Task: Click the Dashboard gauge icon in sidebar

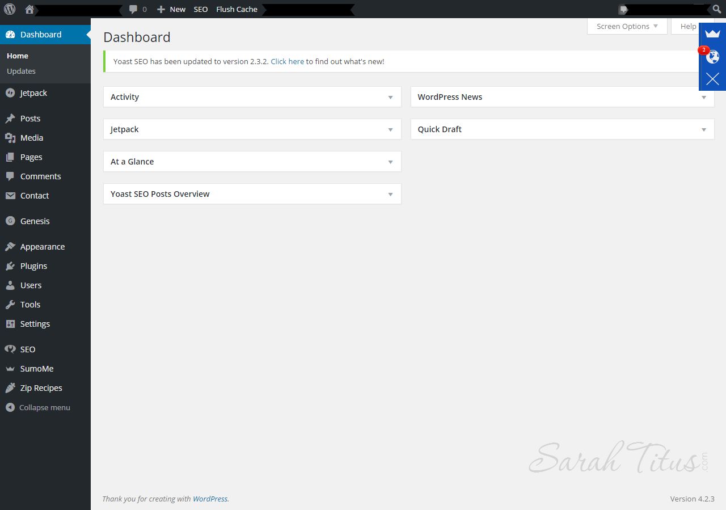Action: (x=10, y=35)
